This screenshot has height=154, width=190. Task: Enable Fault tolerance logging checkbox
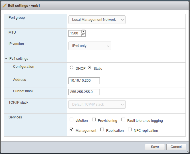[x=123, y=120]
